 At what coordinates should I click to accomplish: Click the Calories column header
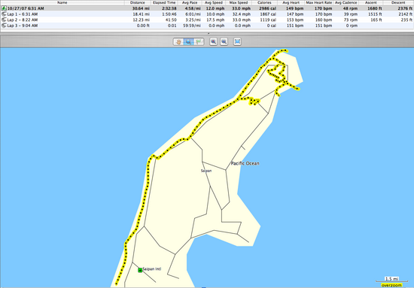(x=264, y=2)
